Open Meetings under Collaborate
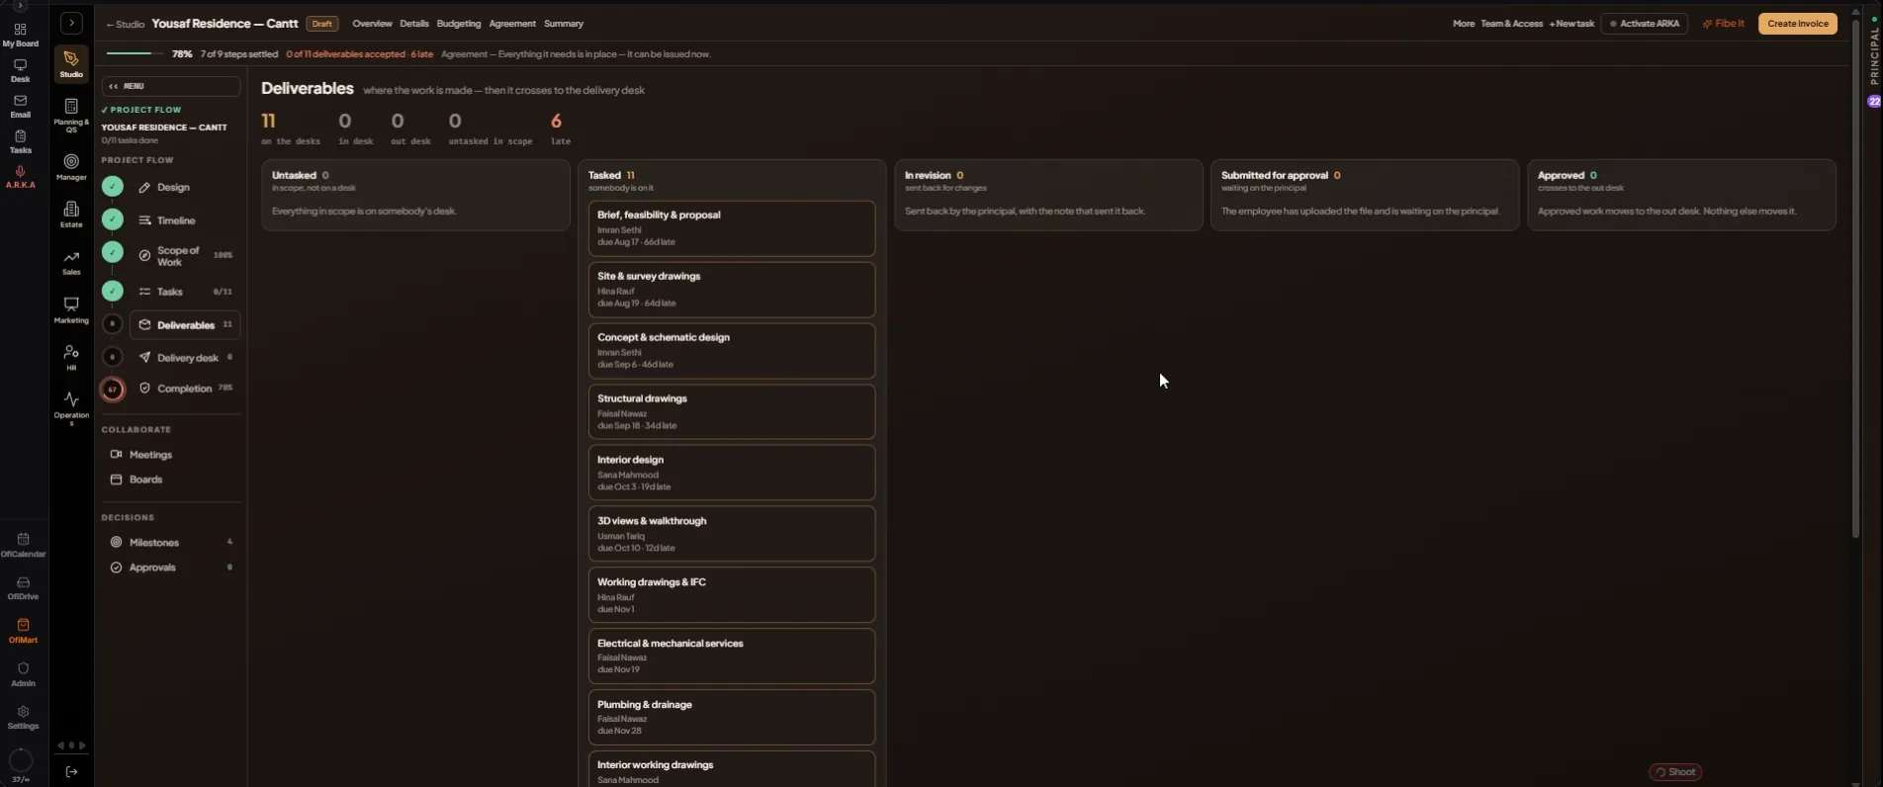1883x787 pixels. [150, 455]
